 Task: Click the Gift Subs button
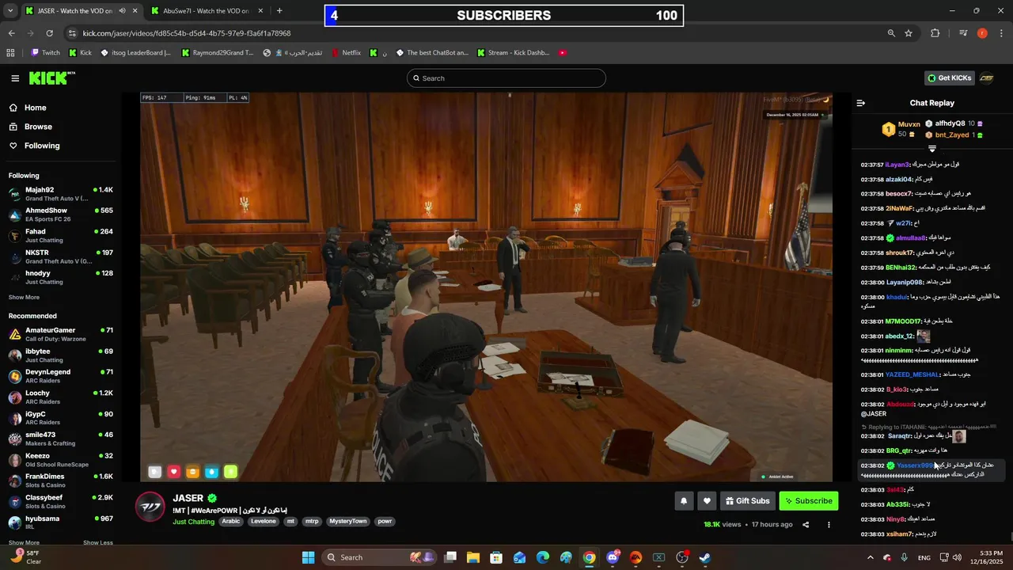(747, 501)
